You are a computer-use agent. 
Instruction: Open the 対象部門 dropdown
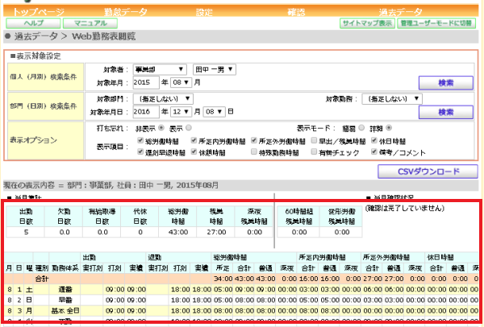coord(163,98)
